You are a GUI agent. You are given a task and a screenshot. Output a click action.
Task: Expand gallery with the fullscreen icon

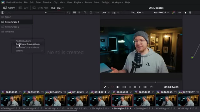(x=91, y=12)
